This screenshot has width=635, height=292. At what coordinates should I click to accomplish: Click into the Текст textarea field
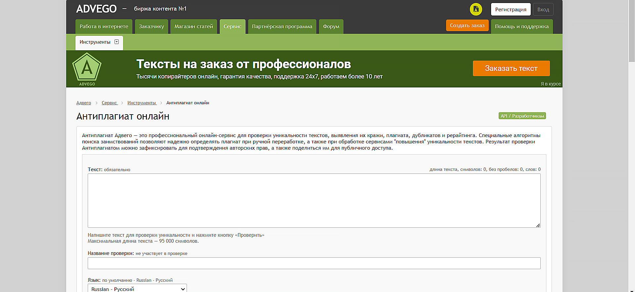(314, 201)
